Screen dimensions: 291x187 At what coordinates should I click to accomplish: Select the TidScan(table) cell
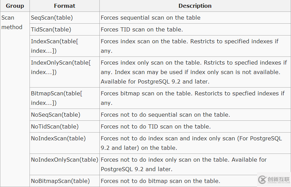tap(64, 29)
